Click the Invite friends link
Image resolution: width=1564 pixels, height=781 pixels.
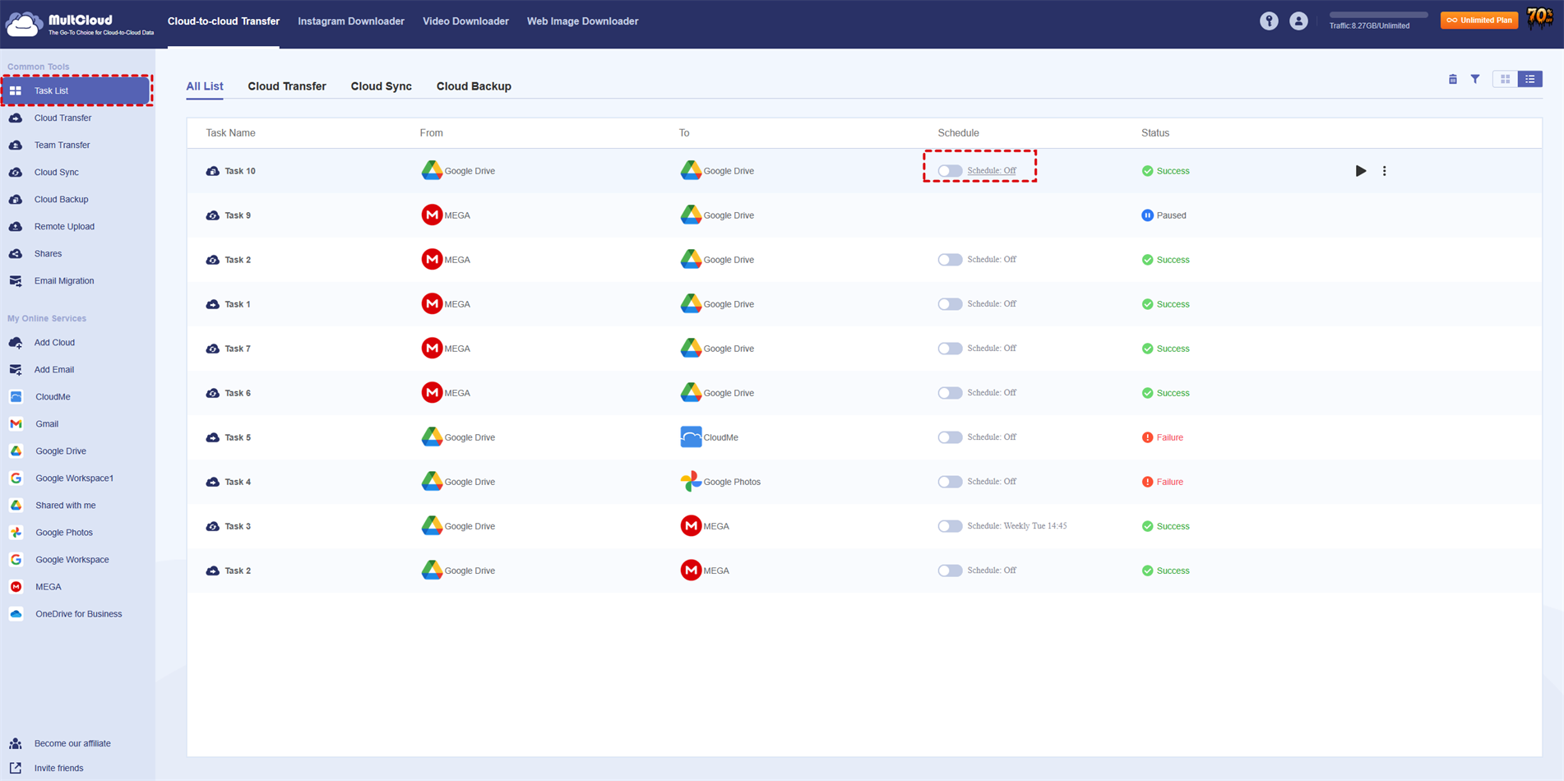58,768
